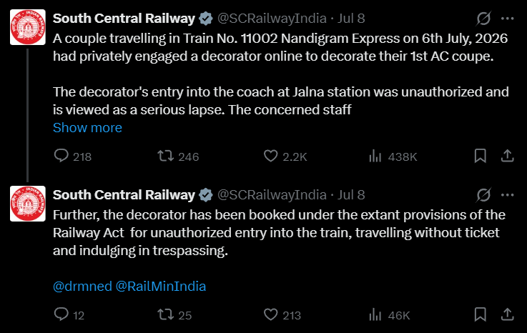Expand first tweet with Show more
The image size is (527, 333).
87,128
